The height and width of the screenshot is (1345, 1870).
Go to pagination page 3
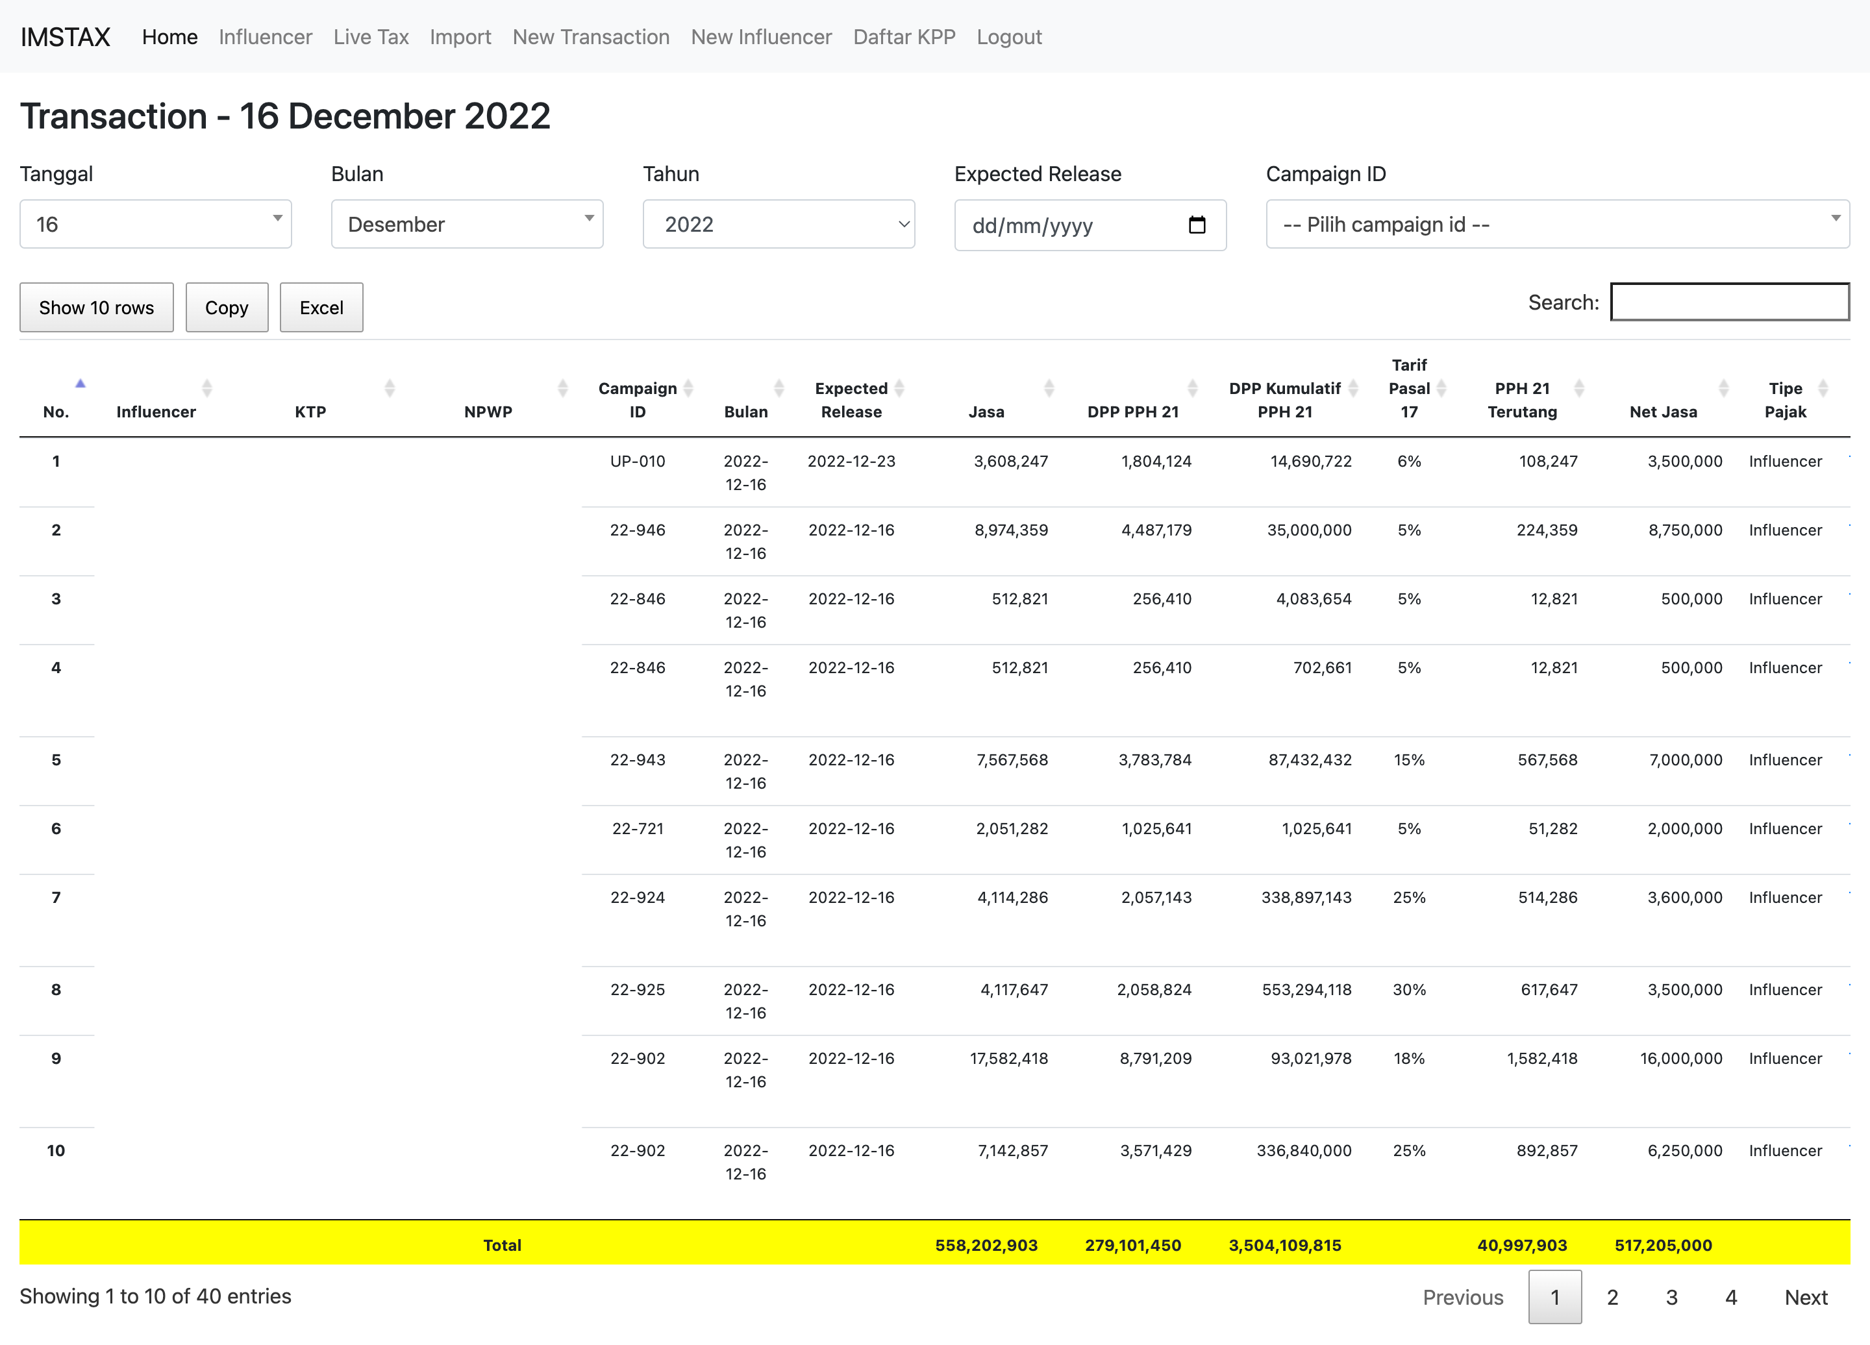1671,1297
